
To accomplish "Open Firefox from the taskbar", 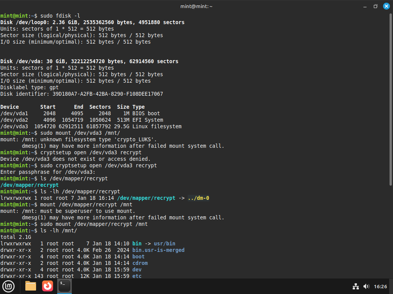I will (x=48, y=286).
